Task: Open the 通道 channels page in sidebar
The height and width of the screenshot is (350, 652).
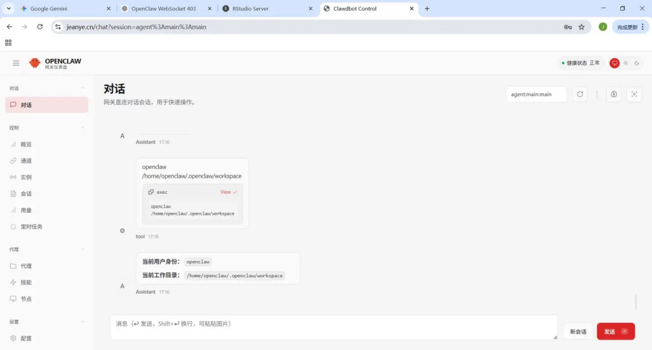Action: [47, 161]
